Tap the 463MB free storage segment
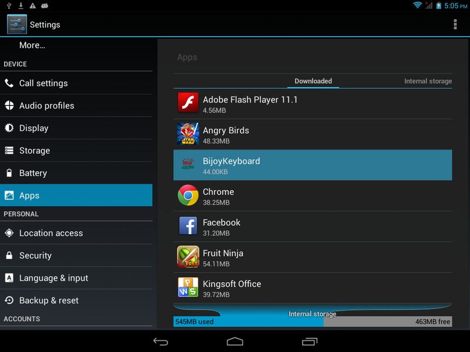 pos(388,321)
